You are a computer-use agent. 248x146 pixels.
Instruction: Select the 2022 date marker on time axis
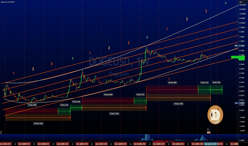coord(178,144)
